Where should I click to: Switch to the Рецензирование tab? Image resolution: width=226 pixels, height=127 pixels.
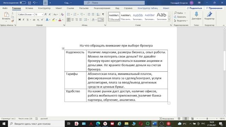coord(102,8)
